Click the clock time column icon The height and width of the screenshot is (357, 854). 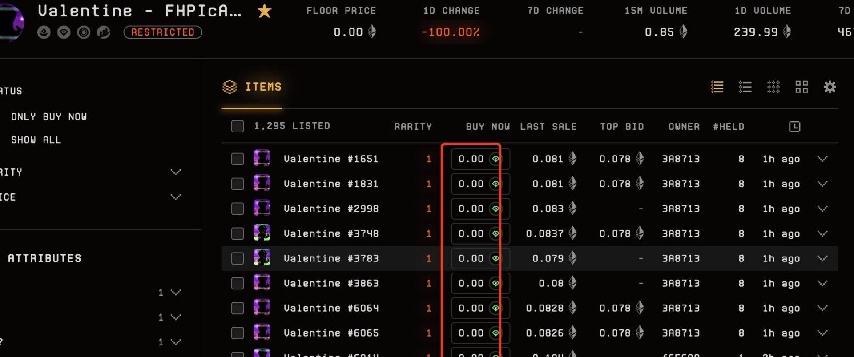[x=794, y=127]
